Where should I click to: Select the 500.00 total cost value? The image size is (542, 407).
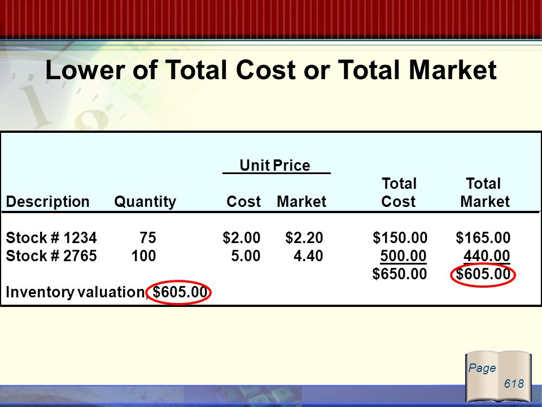(x=403, y=256)
